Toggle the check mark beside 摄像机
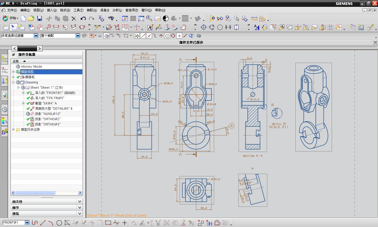 pos(18,77)
